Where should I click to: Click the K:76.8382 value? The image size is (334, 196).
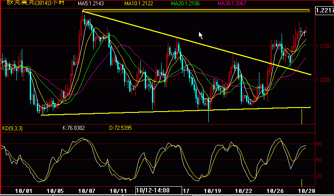(74, 128)
